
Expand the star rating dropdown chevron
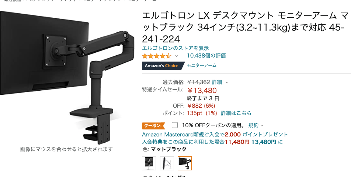176,56
